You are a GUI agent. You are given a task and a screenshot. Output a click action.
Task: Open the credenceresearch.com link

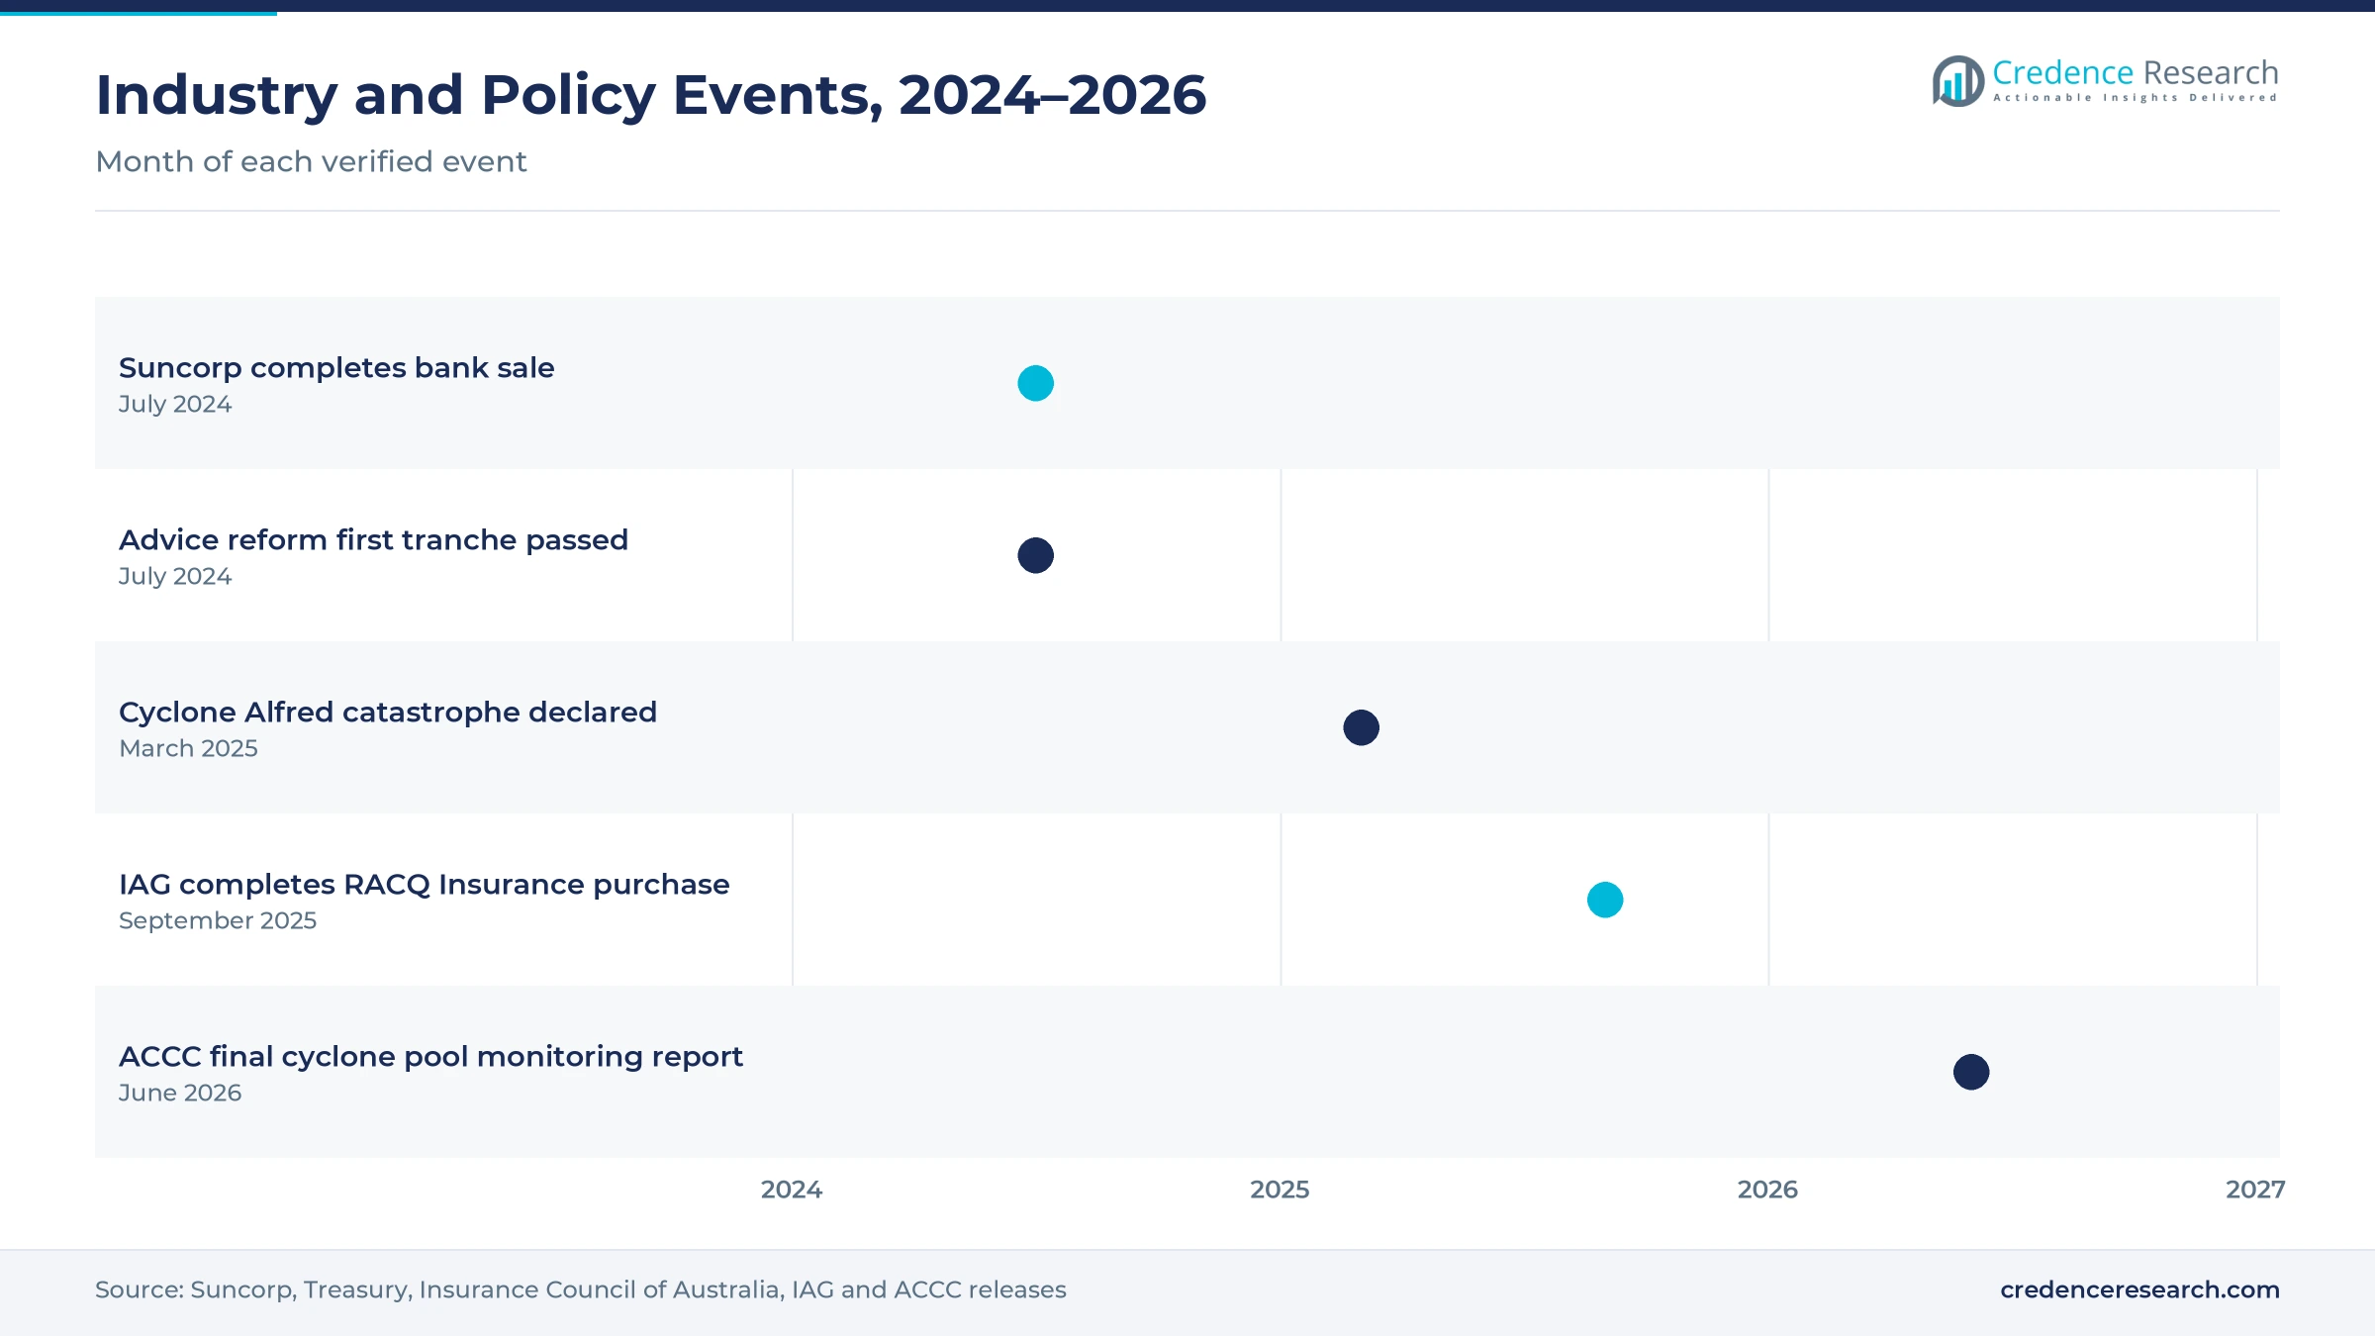[2139, 1289]
